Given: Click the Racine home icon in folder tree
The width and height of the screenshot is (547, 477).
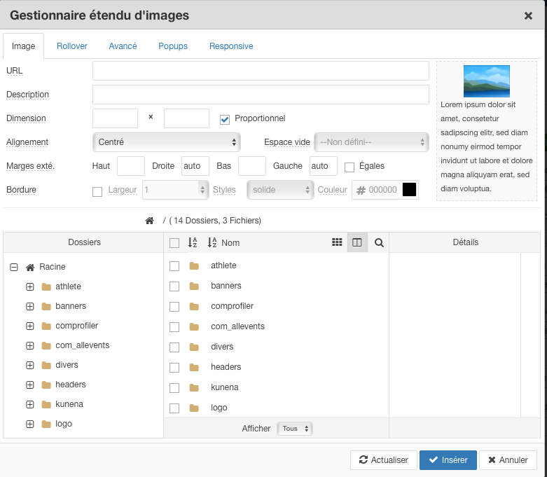Looking at the screenshot, I should click(30, 267).
